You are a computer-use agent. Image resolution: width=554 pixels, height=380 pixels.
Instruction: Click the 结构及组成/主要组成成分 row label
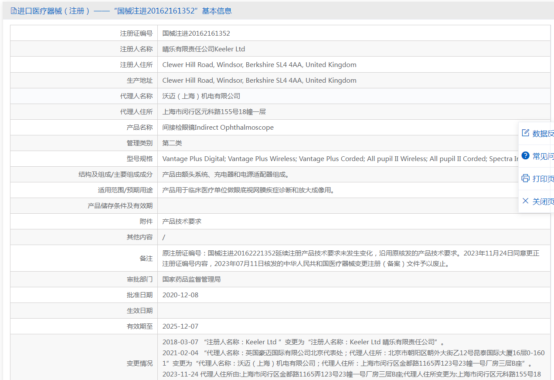[x=116, y=174]
